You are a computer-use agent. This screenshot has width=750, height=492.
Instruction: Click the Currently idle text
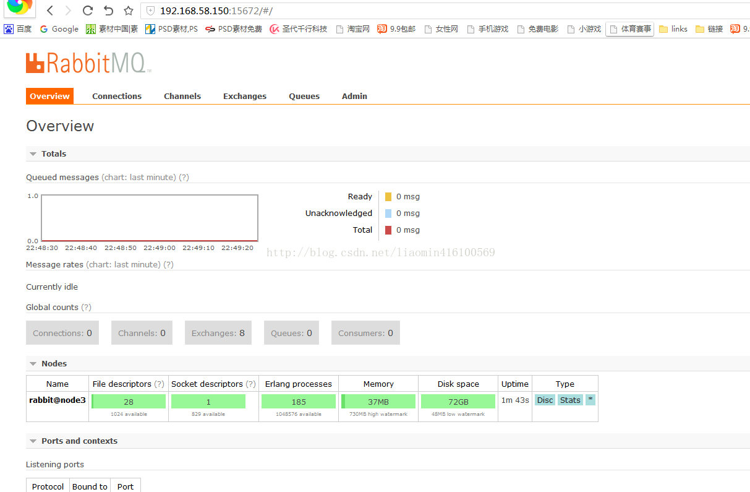pyautogui.click(x=52, y=287)
